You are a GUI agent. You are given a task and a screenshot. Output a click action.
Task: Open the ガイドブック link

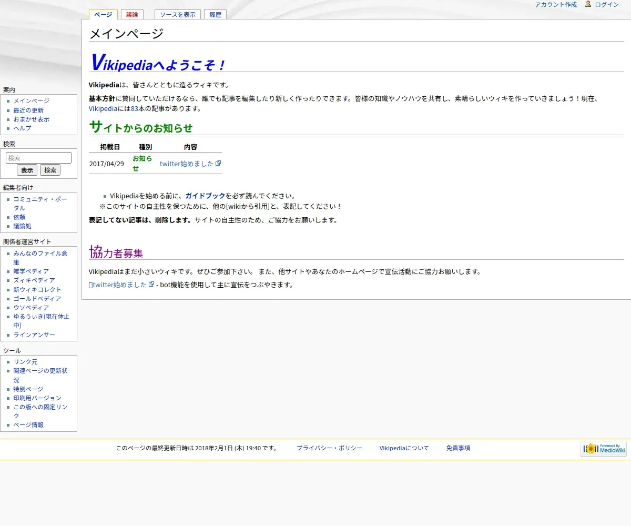click(205, 196)
